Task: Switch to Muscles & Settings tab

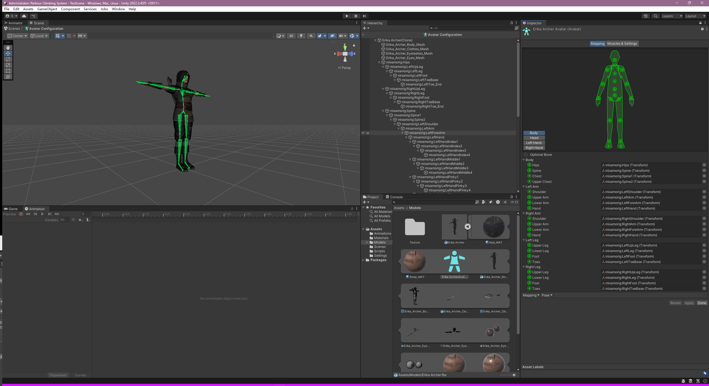Action: 622,44
